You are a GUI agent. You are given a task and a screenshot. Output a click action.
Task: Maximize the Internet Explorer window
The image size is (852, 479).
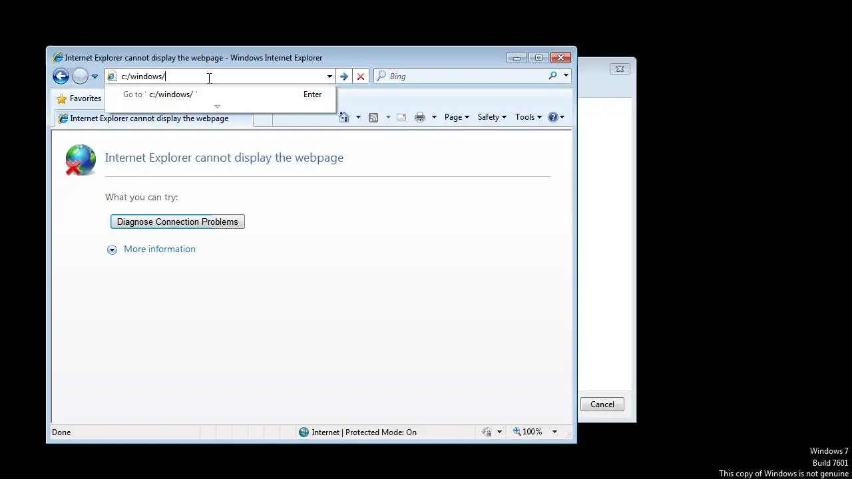(x=538, y=57)
